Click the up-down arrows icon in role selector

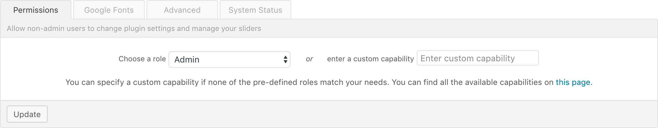click(x=285, y=59)
